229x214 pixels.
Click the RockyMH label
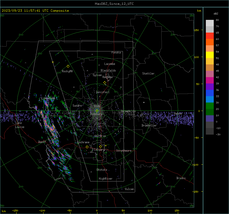(67, 71)
